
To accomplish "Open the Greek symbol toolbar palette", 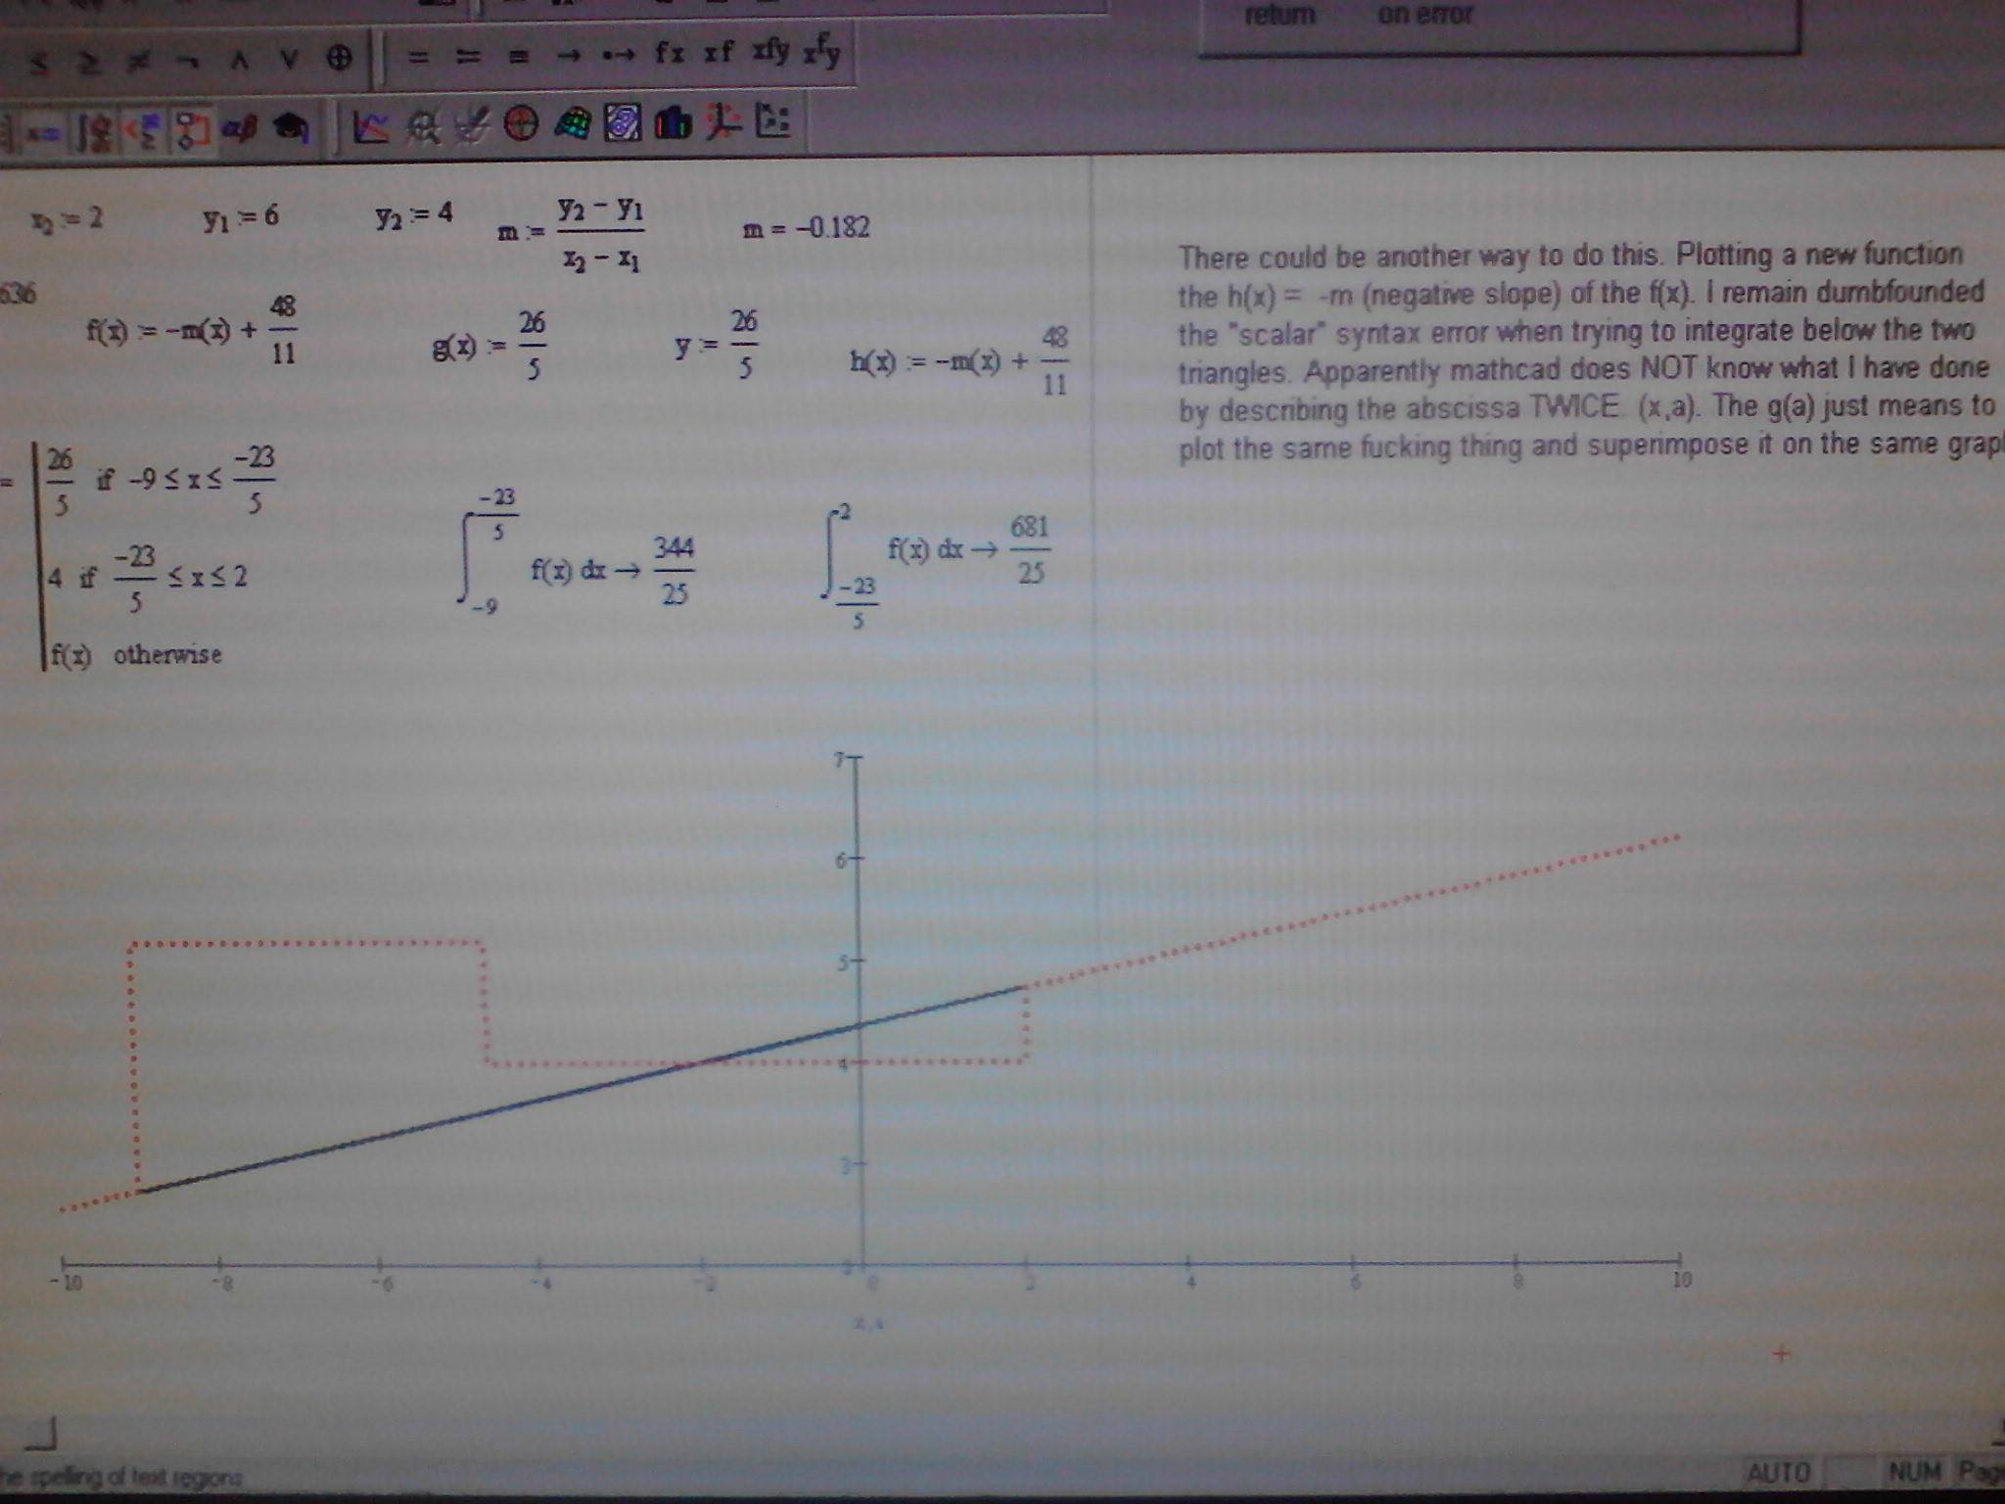I will 238,129.
